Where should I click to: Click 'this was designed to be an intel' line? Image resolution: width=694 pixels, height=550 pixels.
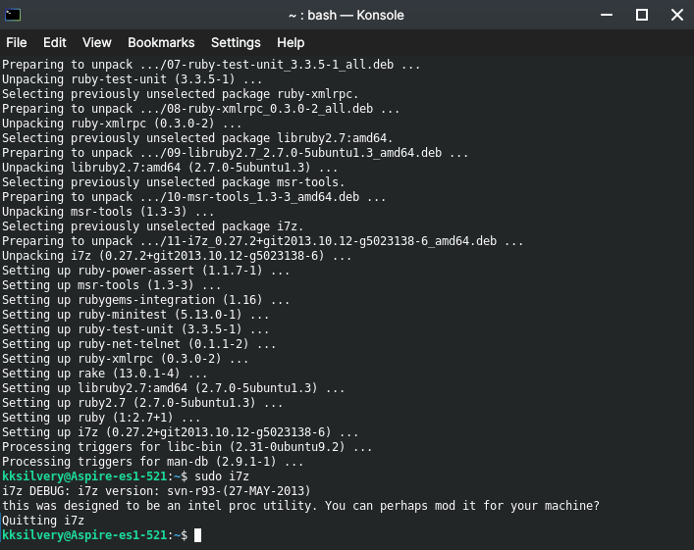click(300, 505)
